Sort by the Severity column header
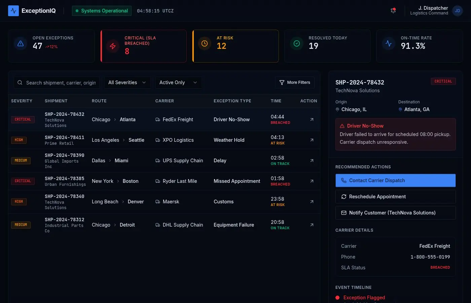Viewport: 471px width, 303px height. [22, 101]
